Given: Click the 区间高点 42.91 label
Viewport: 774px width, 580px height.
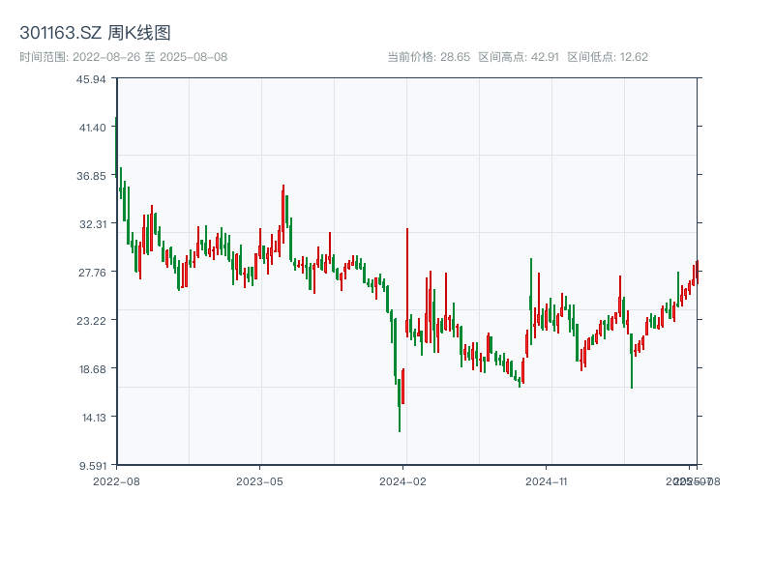Looking at the screenshot, I should coord(519,57).
